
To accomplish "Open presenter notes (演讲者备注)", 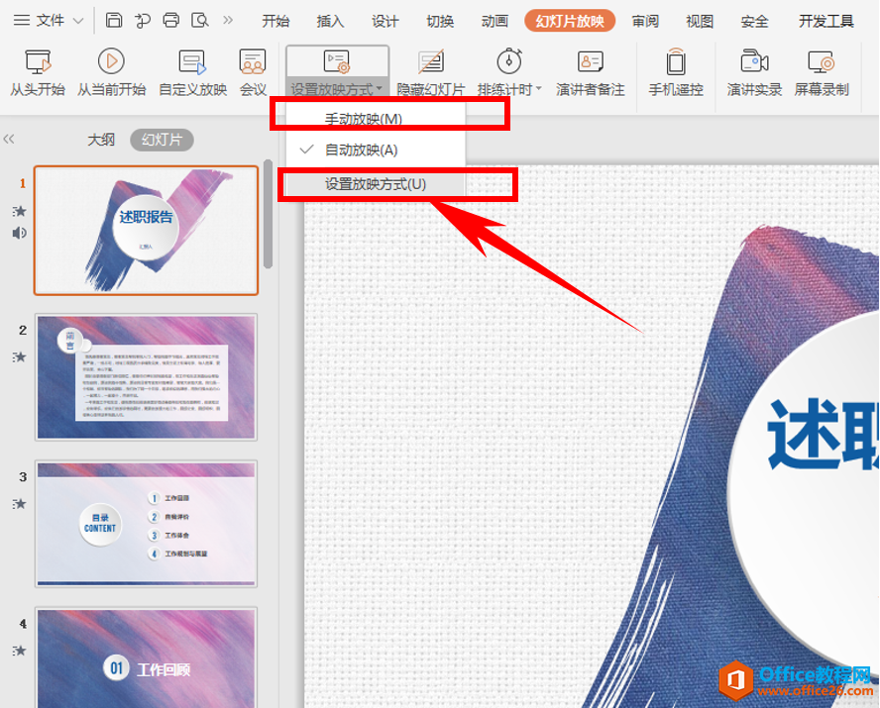I will (x=590, y=73).
